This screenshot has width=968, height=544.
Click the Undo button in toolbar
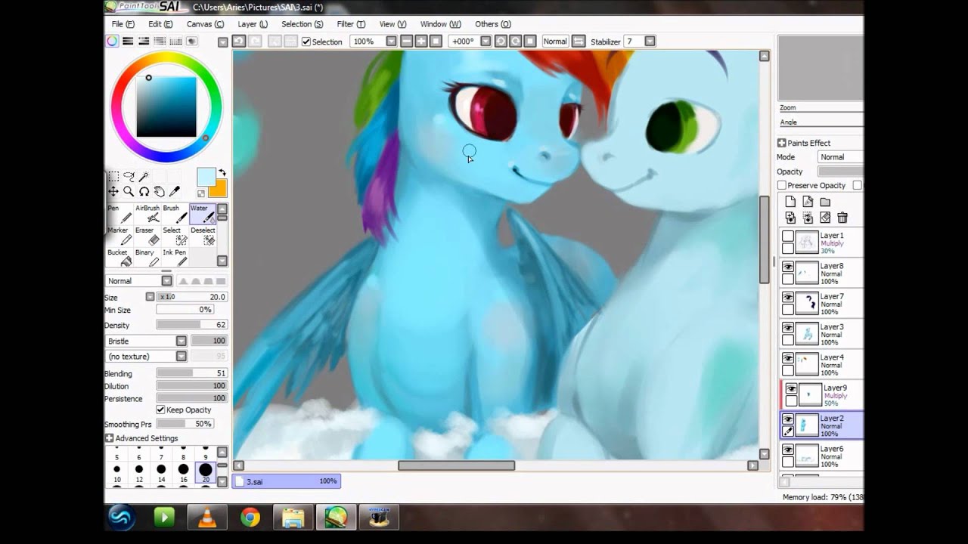(x=239, y=42)
